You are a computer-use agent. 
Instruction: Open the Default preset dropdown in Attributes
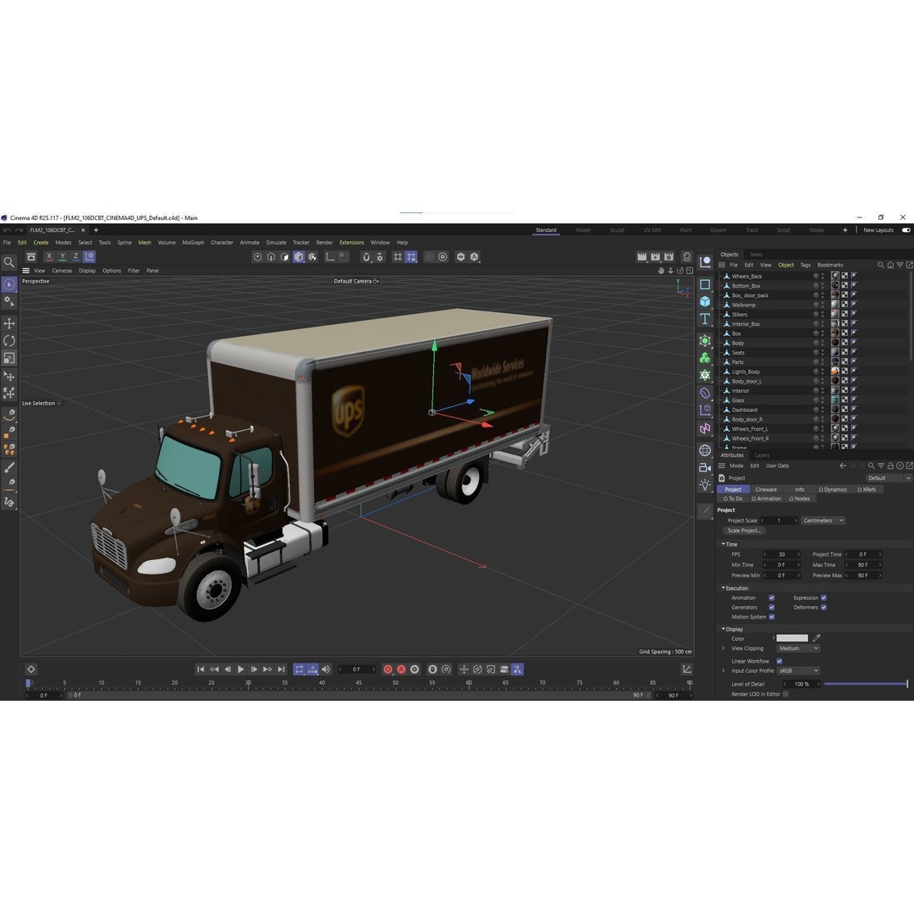pos(888,478)
